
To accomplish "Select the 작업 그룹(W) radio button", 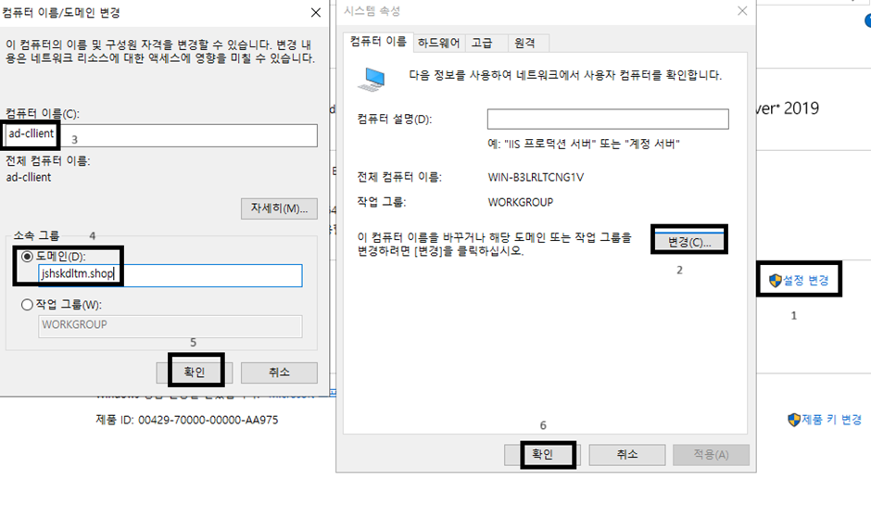I will point(27,304).
